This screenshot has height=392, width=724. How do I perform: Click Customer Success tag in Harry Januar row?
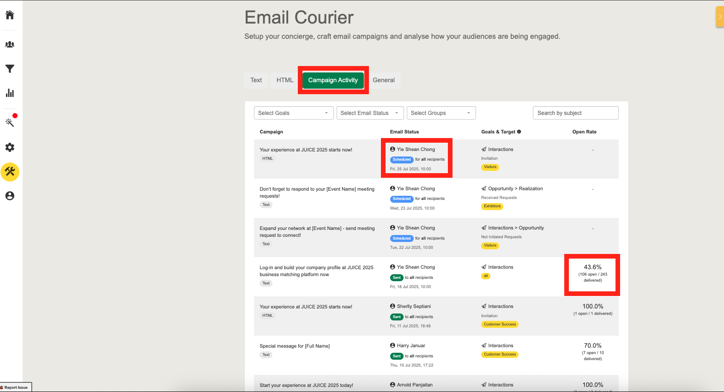tap(500, 355)
